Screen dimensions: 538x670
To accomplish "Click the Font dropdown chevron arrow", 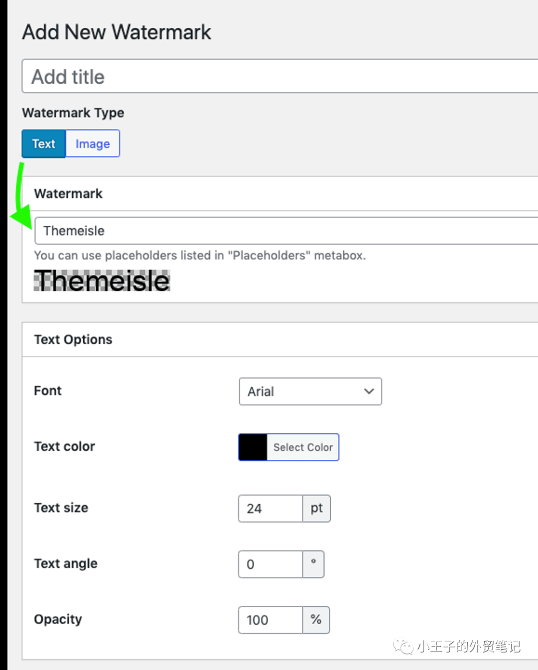I will tap(369, 392).
